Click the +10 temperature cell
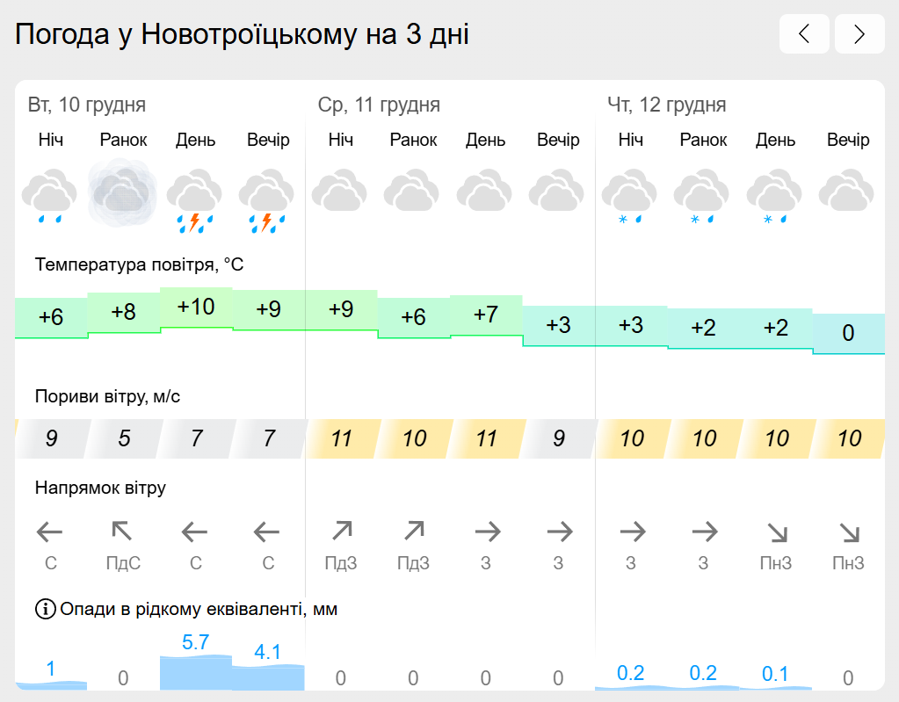This screenshot has width=899, height=702. point(196,308)
